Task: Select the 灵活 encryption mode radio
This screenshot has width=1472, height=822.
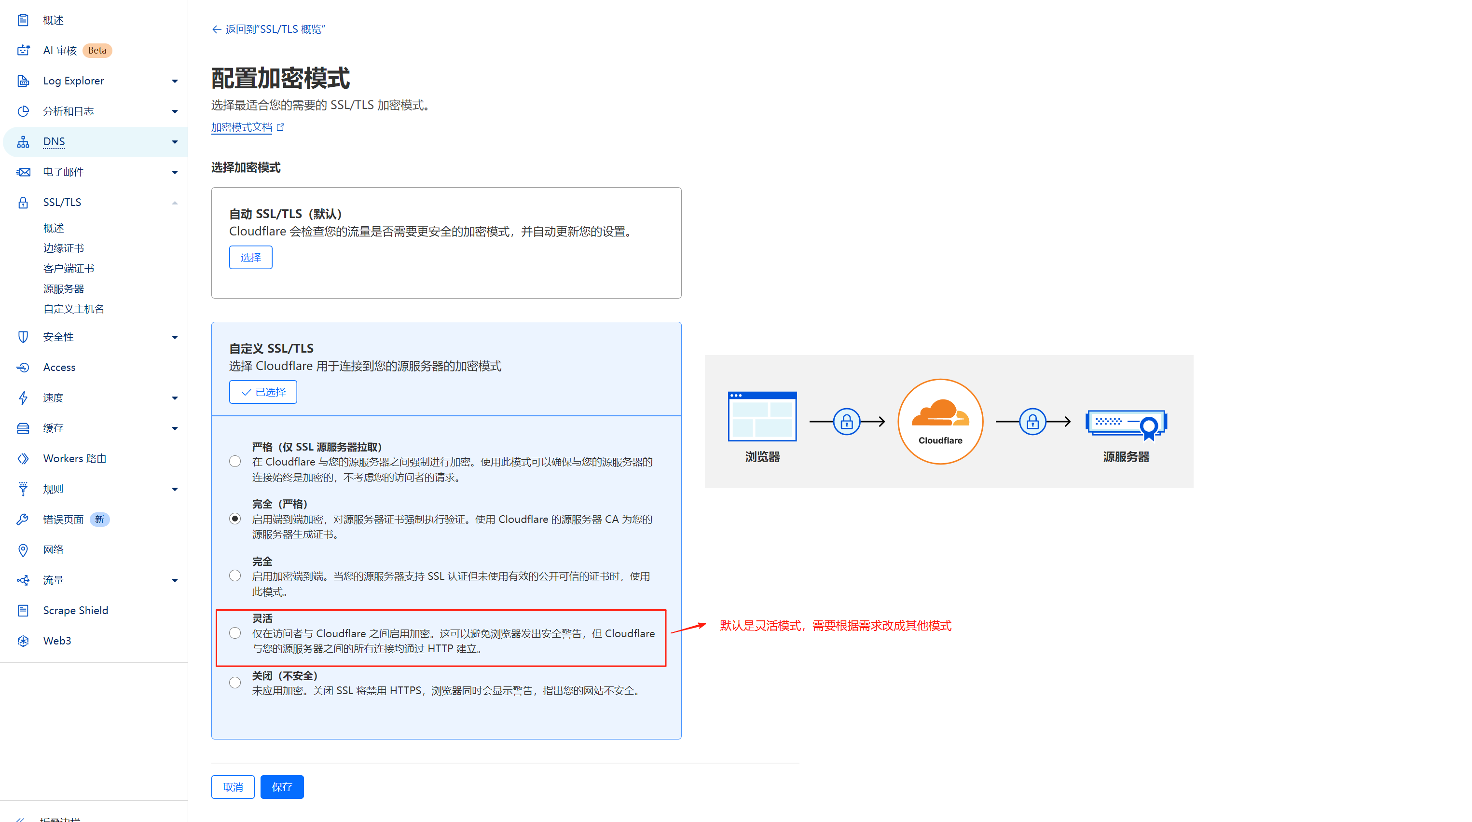Action: 235,633
